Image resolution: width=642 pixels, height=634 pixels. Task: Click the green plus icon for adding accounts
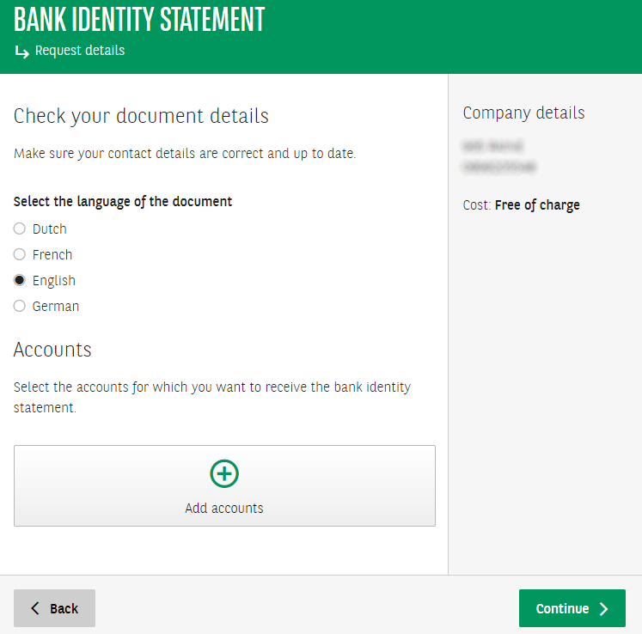224,473
